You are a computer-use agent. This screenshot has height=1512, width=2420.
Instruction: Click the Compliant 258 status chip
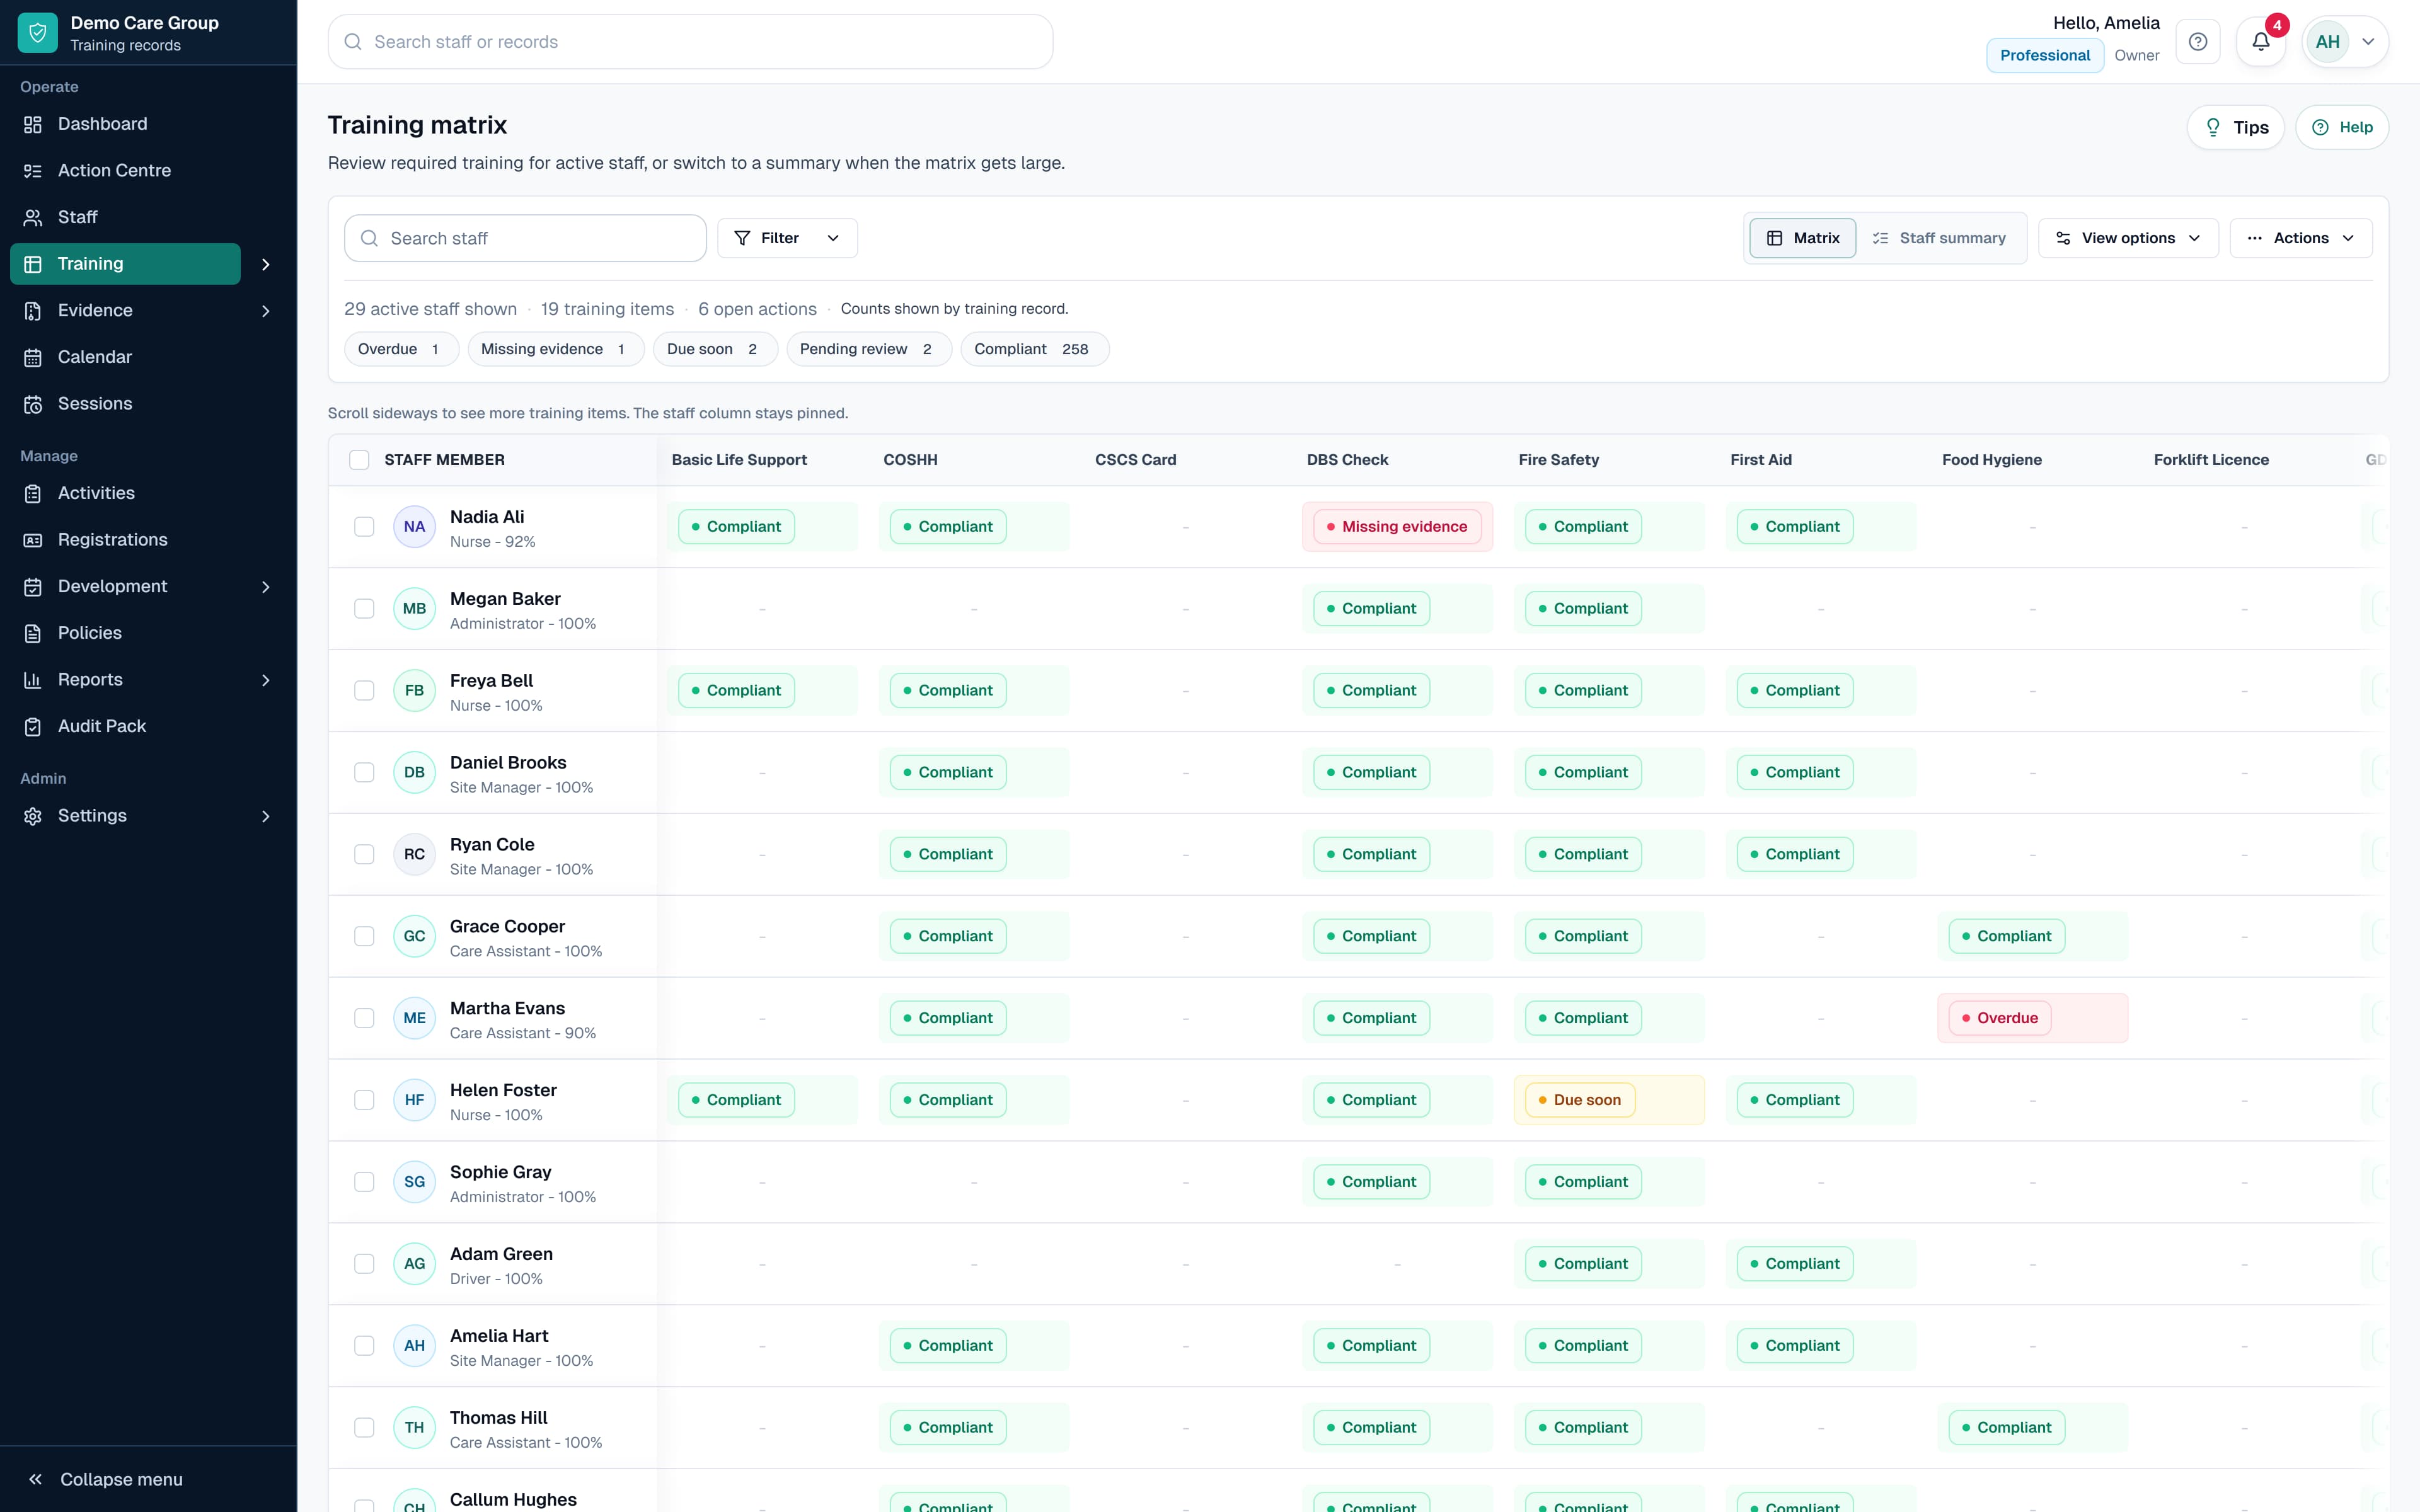(1035, 349)
